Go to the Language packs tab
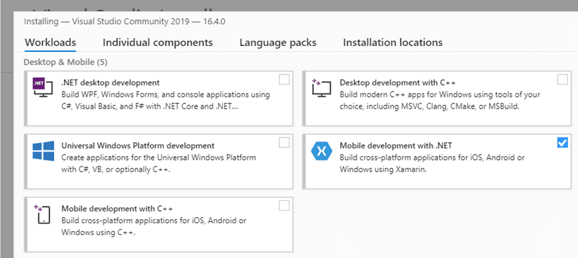This screenshot has width=578, height=258. [x=278, y=43]
